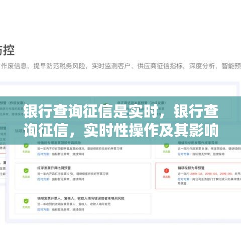Select 销项发票开票人、复核人、收款人 risk title
Screen dimensions: 241x241
81,198
